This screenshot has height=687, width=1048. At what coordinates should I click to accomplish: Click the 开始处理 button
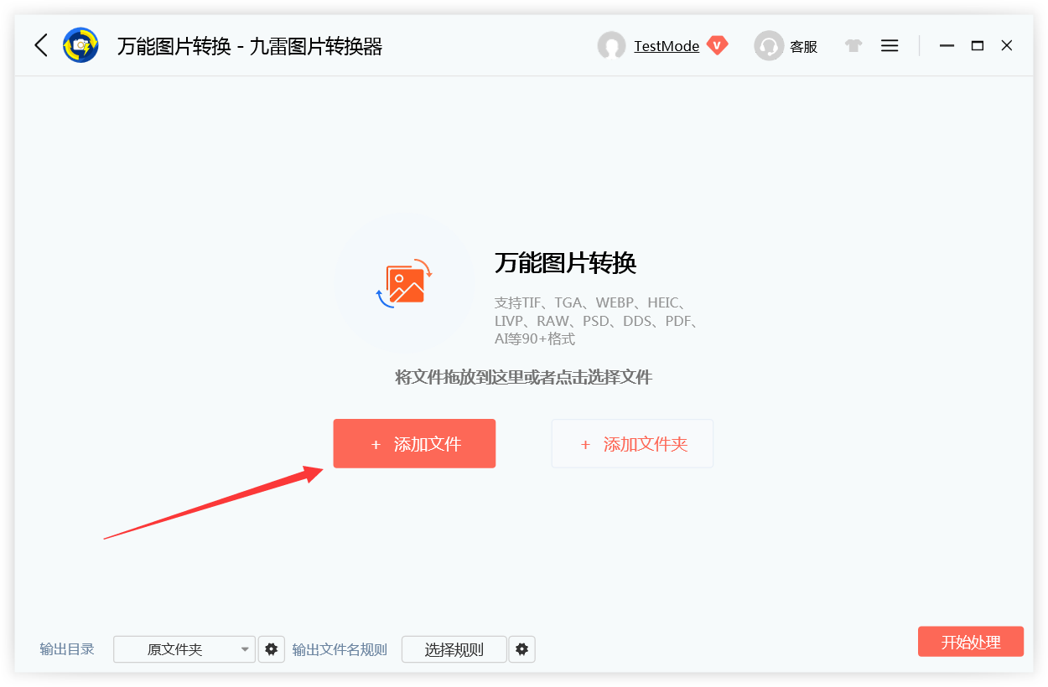971,642
